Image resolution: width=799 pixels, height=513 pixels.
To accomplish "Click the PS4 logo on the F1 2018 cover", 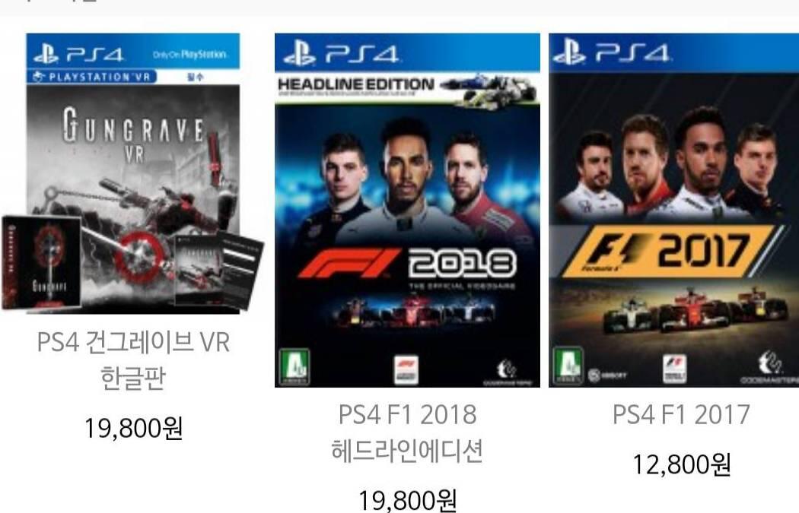I will pos(341,54).
